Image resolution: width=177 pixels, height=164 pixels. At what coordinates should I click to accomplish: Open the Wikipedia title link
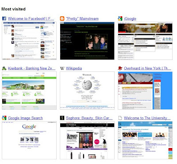coord(74,68)
